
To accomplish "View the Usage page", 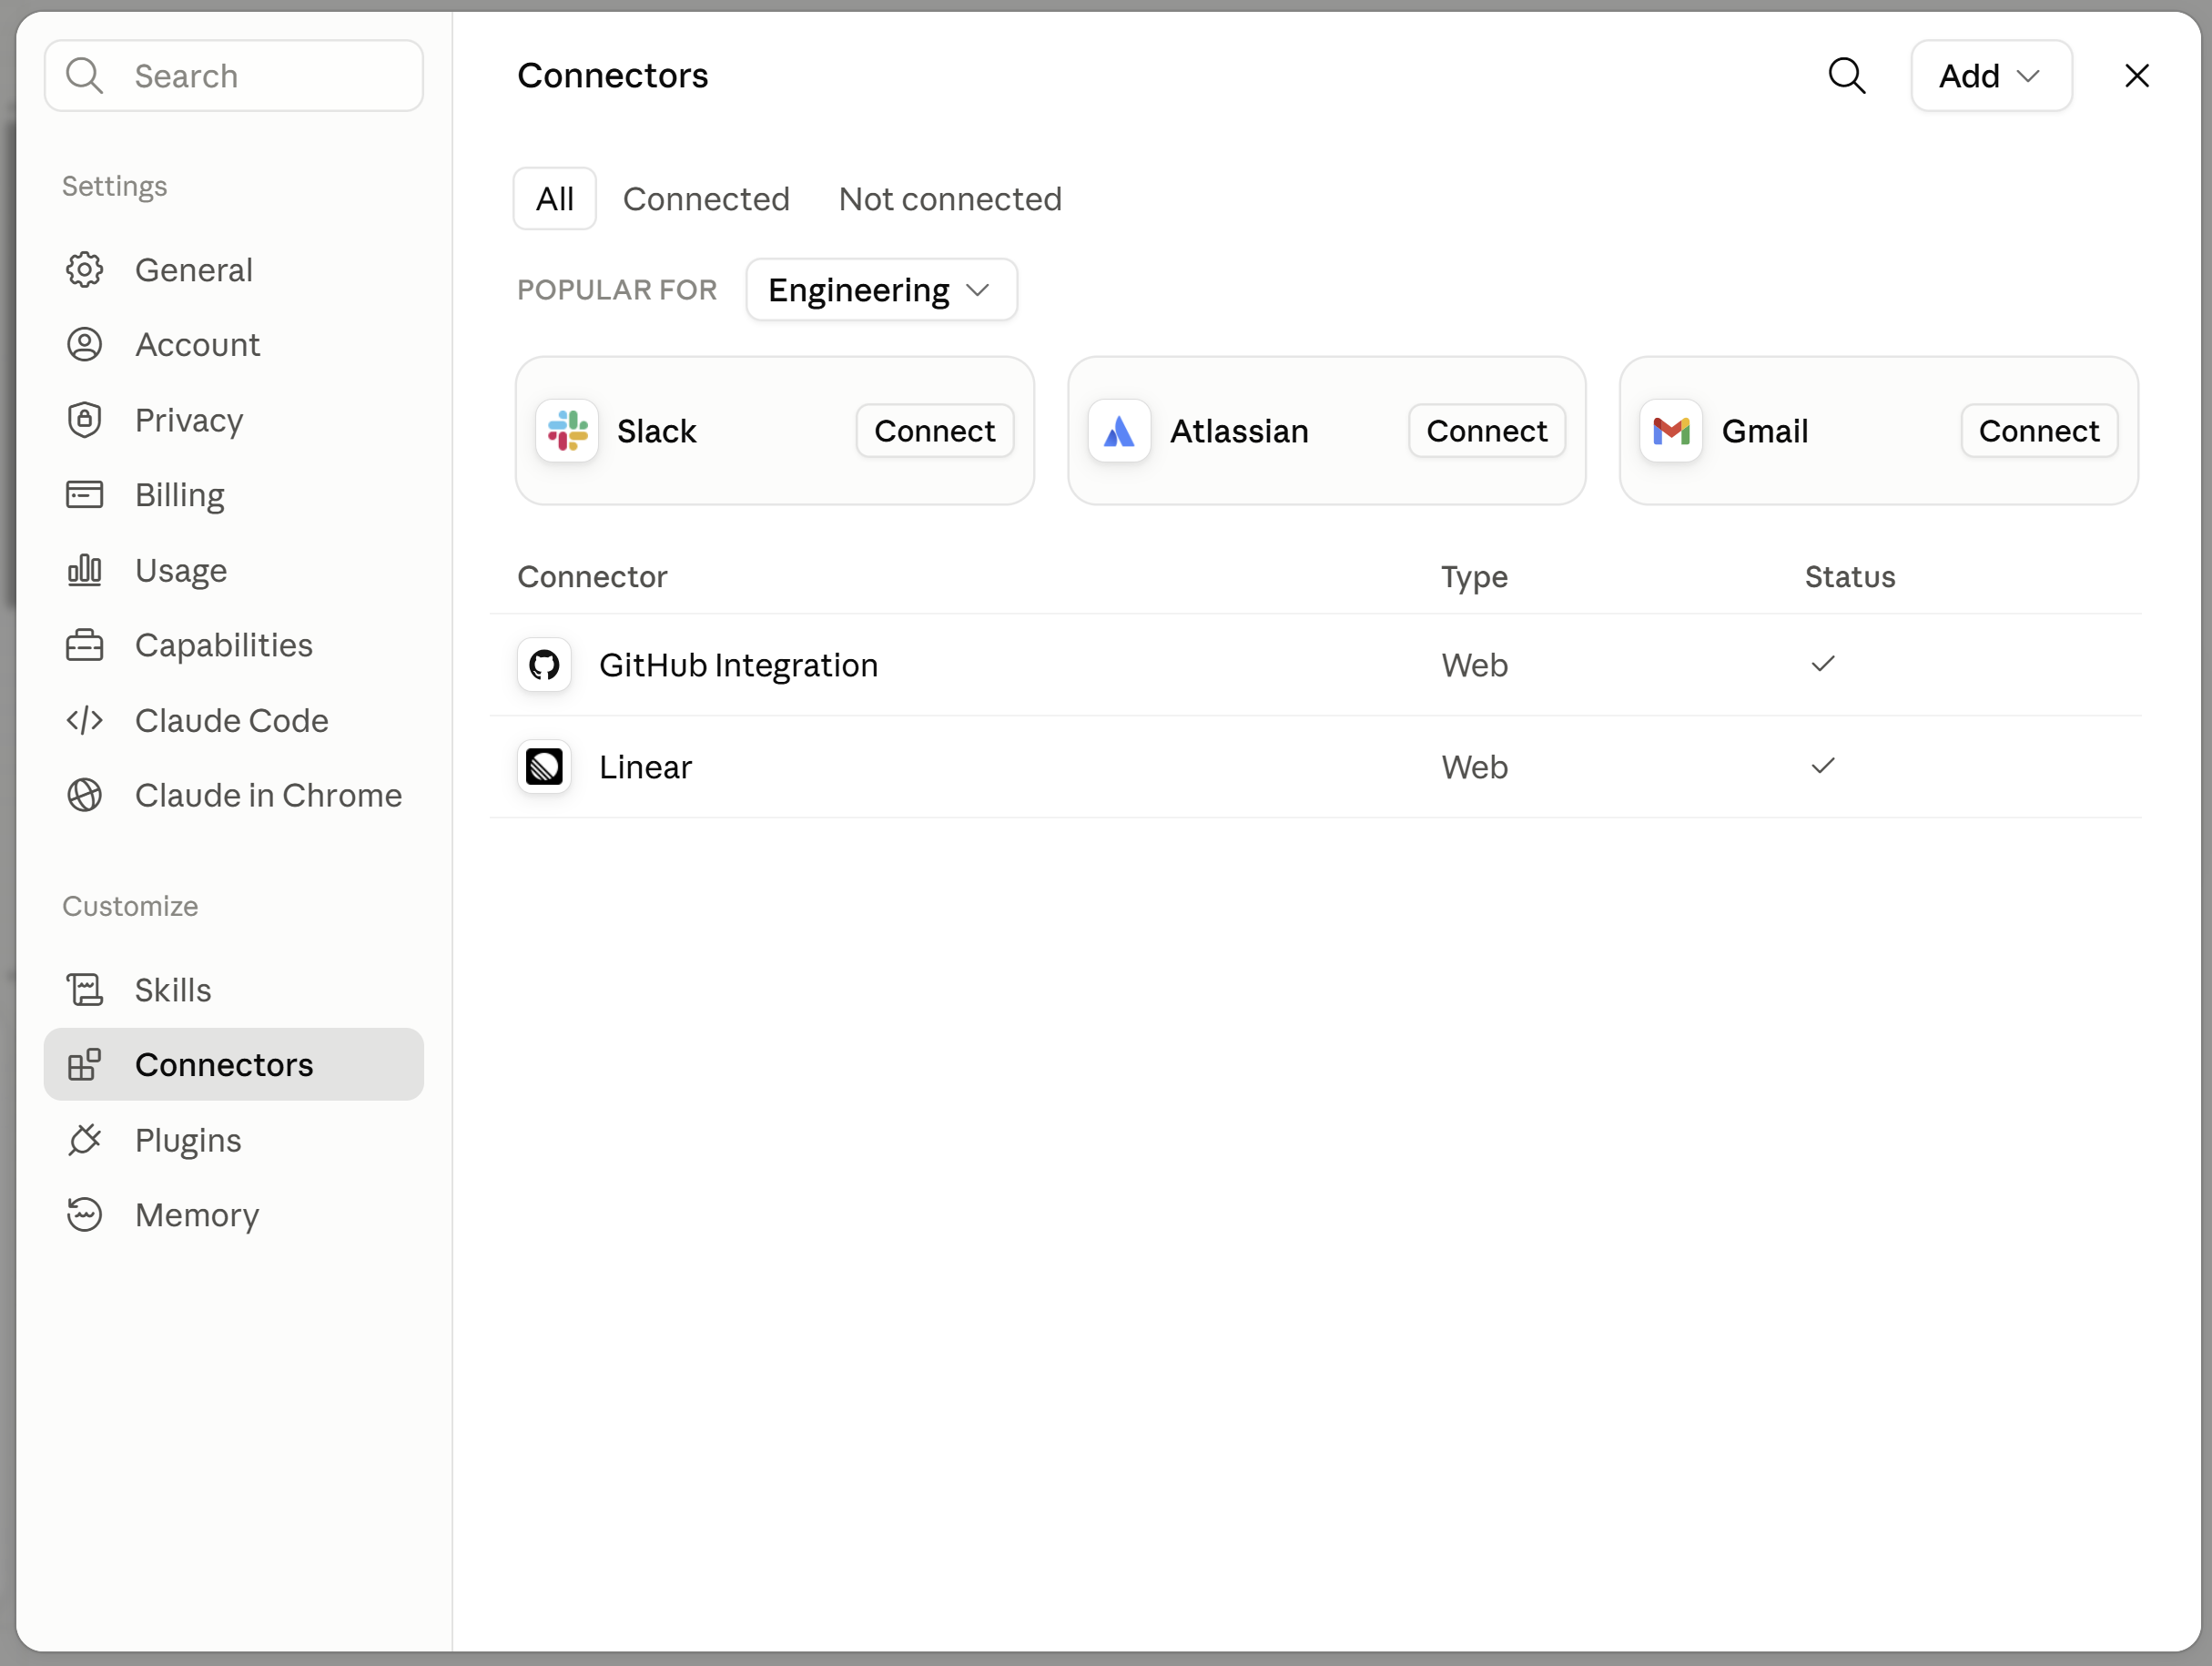I will tap(234, 570).
